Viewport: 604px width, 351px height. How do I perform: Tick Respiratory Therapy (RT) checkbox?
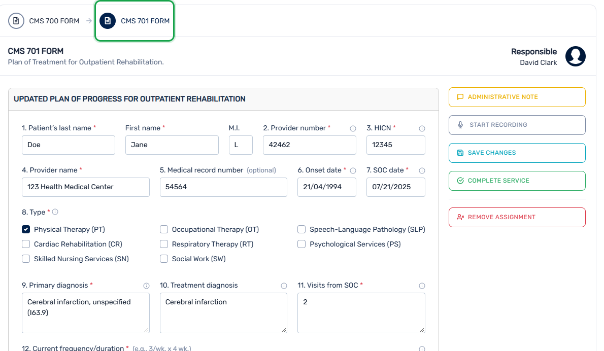pyautogui.click(x=164, y=244)
